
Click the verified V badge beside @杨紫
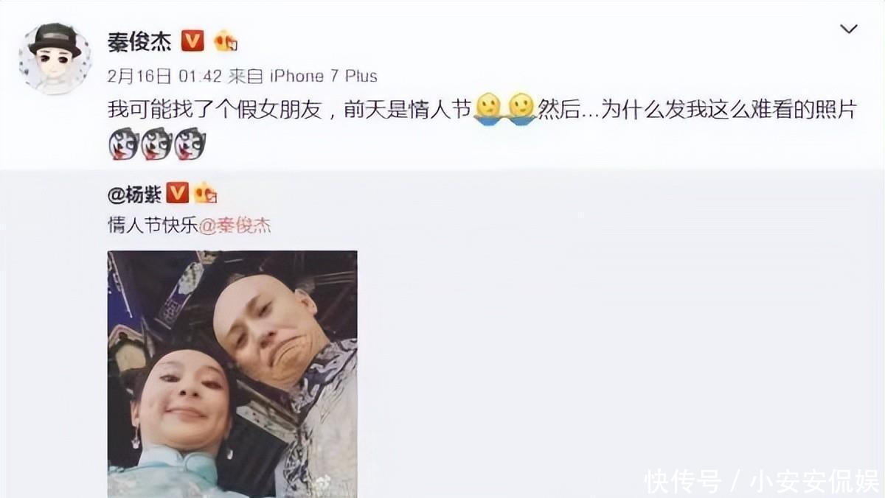177,194
